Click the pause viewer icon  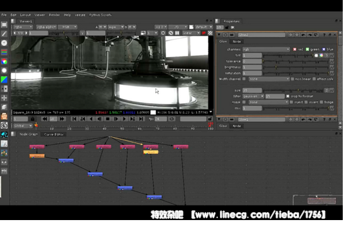coord(177,33)
